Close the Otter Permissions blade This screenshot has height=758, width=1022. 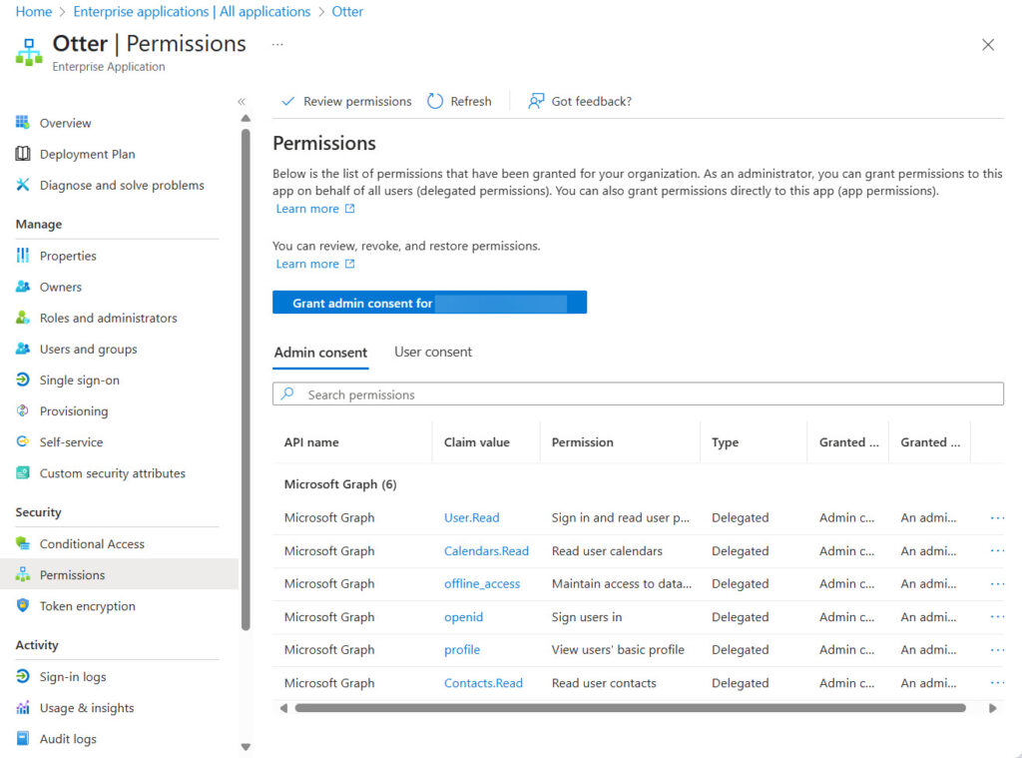click(988, 44)
